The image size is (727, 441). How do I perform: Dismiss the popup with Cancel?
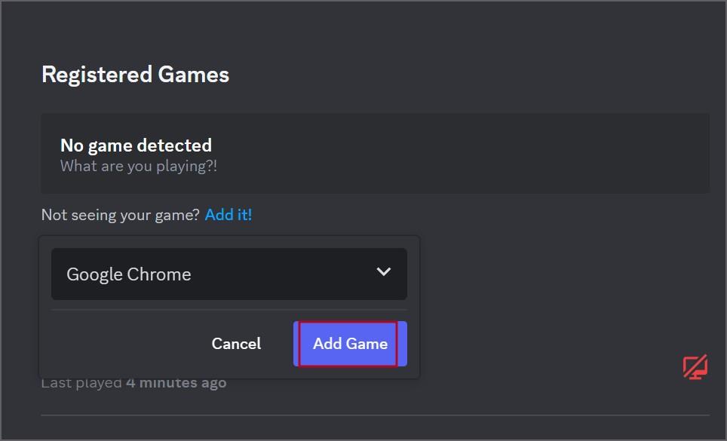pos(236,344)
